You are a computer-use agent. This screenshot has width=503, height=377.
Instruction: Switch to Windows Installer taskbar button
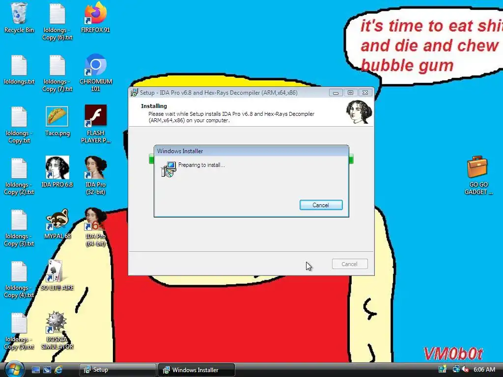(196, 370)
